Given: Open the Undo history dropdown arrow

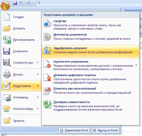Looking at the screenshot, I should click(x=24, y=3).
